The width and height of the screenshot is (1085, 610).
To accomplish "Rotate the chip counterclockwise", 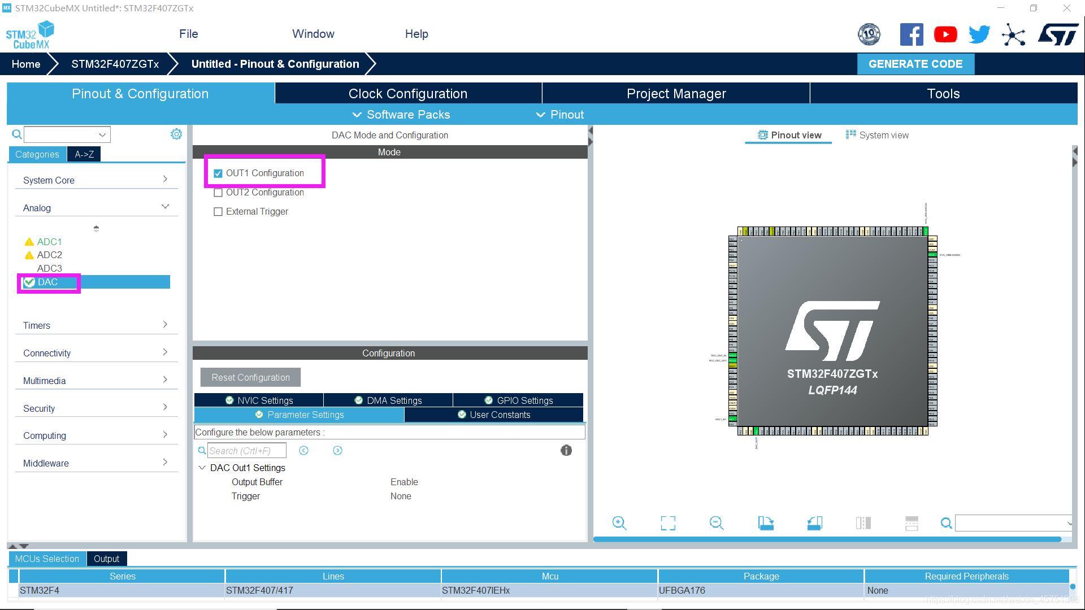I will click(x=814, y=523).
